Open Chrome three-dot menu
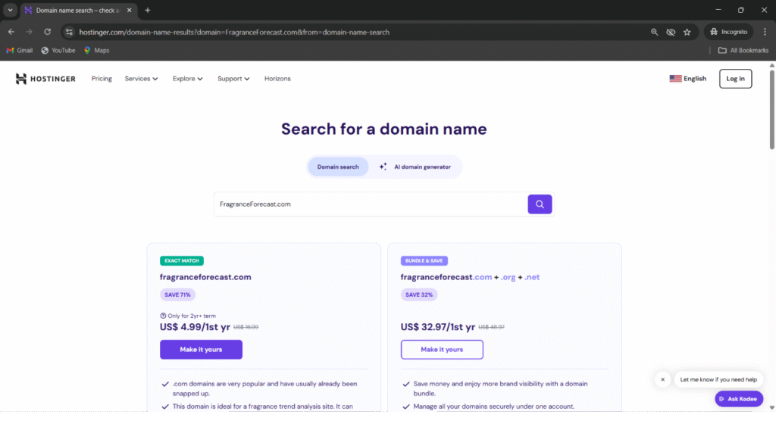Image resolution: width=776 pixels, height=436 pixels. click(765, 32)
